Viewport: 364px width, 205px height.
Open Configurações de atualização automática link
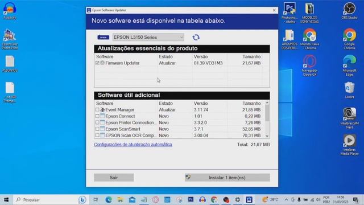pos(133,144)
